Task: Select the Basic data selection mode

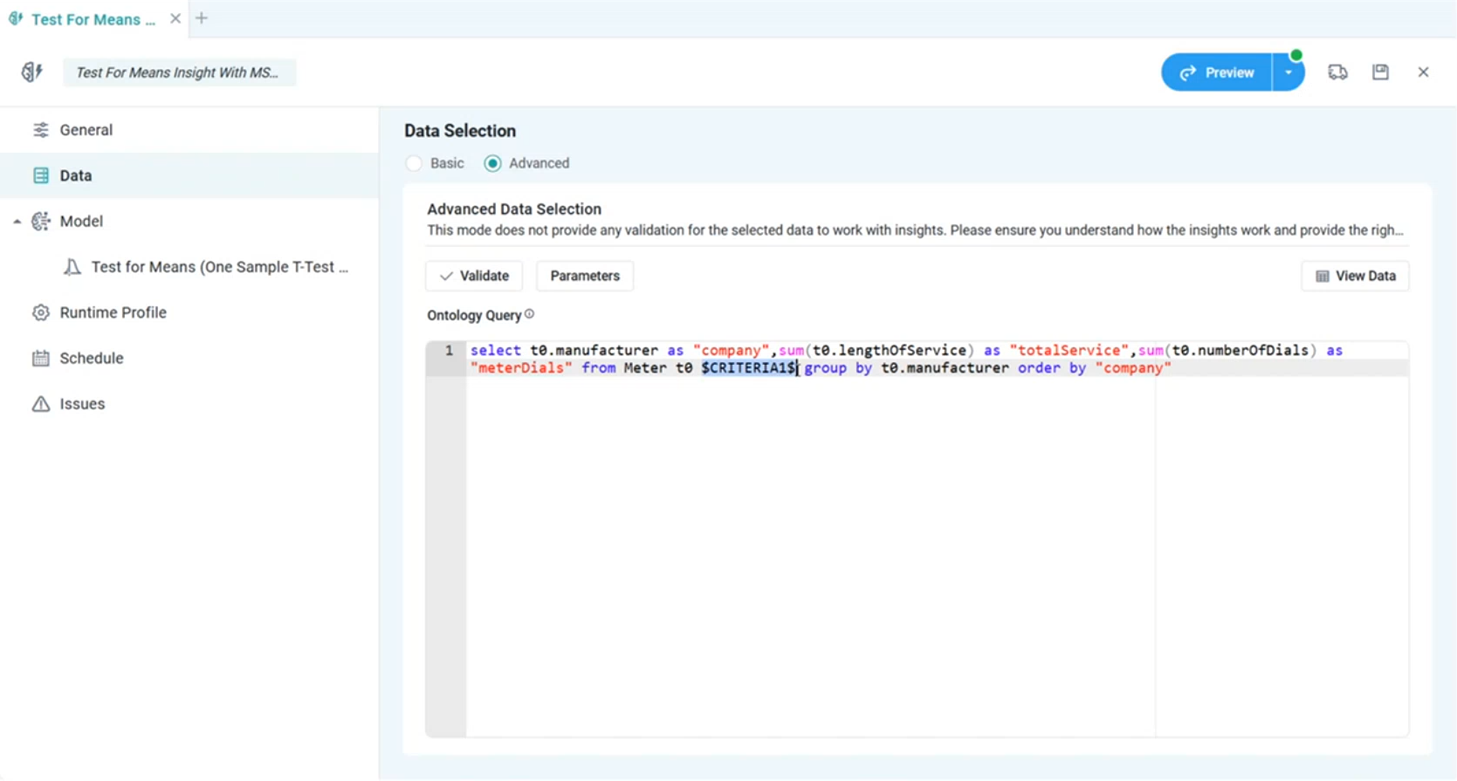Action: coord(415,163)
